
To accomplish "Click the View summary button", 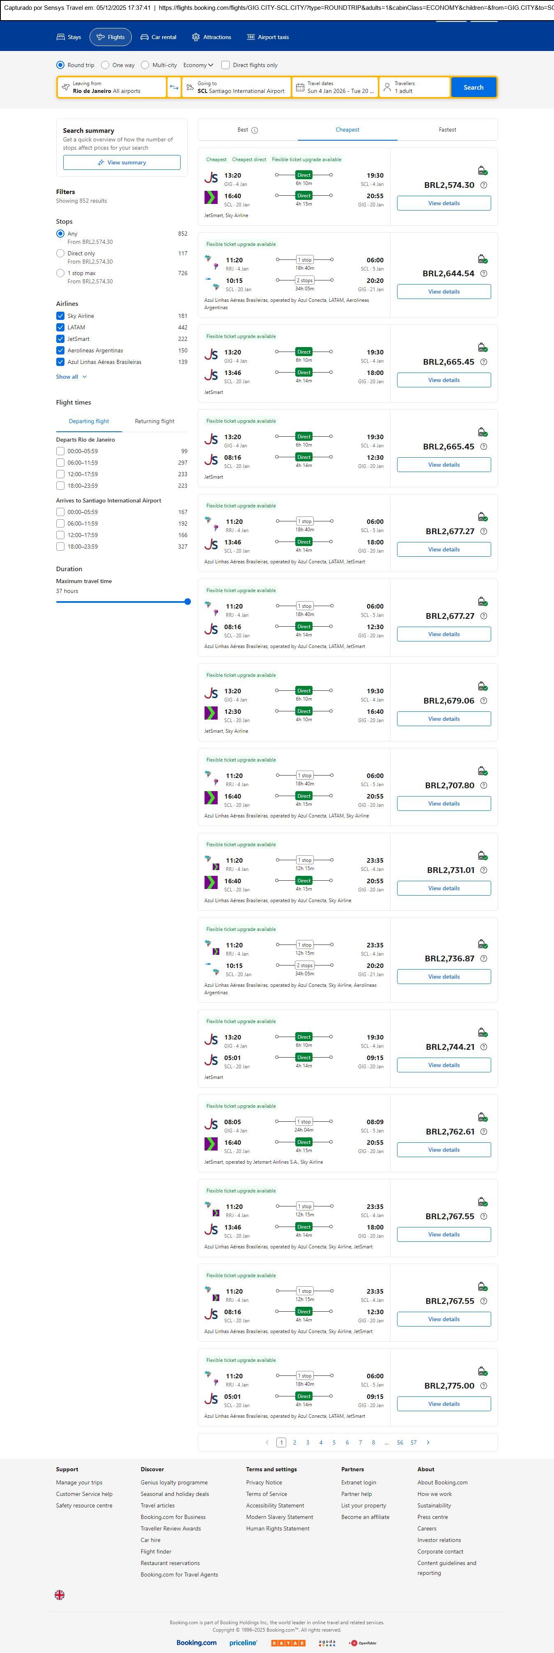I will coord(122,162).
